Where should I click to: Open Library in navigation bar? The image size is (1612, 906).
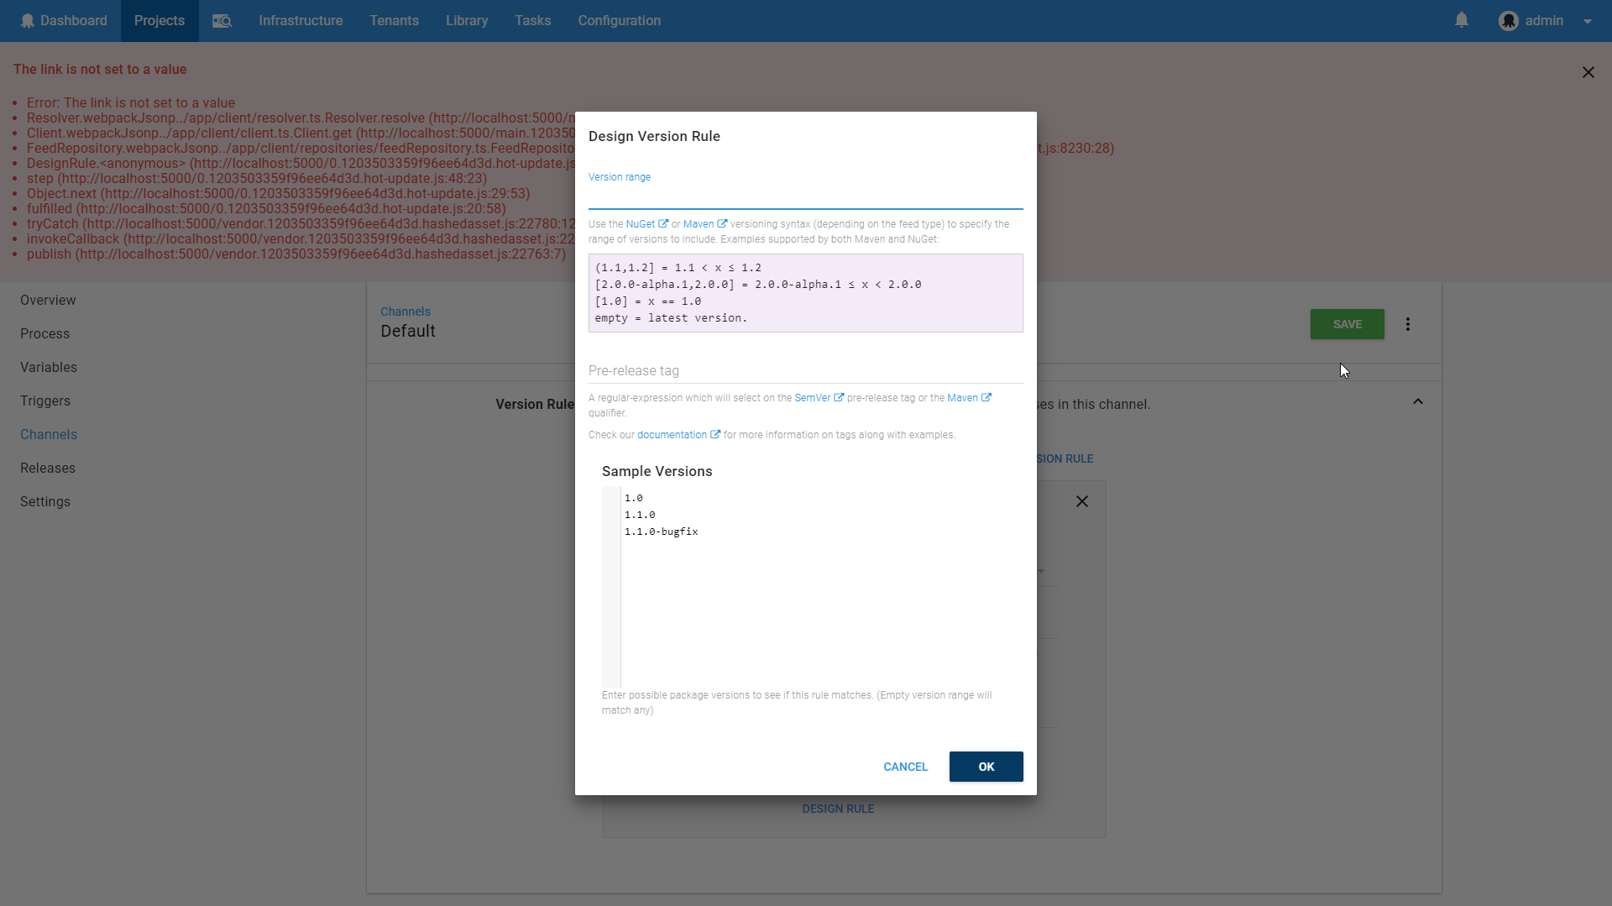click(x=467, y=21)
